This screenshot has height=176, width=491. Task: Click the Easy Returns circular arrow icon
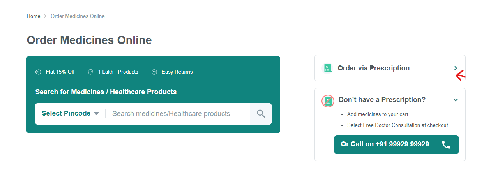tap(154, 72)
